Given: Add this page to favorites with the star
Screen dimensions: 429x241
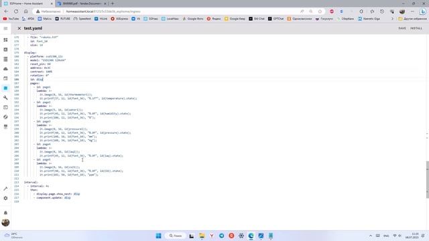Looking at the screenshot, I should tap(320, 11).
